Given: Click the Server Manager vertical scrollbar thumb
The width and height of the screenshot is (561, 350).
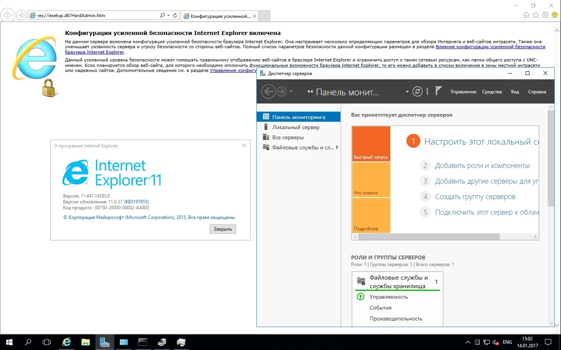Looking at the screenshot, I should click(551, 158).
